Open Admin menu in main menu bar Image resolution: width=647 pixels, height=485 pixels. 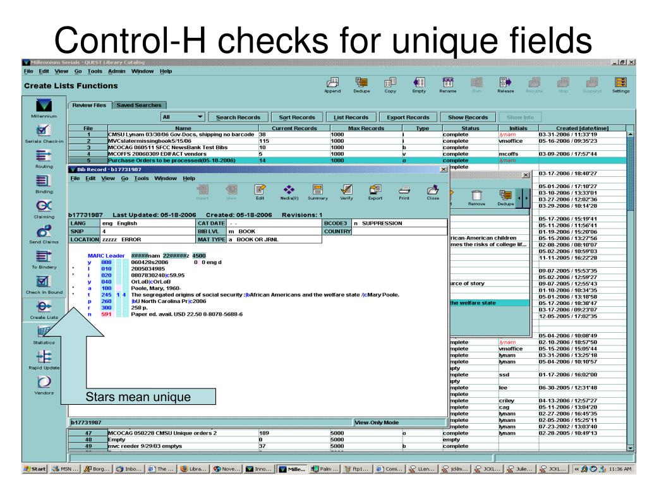(117, 71)
